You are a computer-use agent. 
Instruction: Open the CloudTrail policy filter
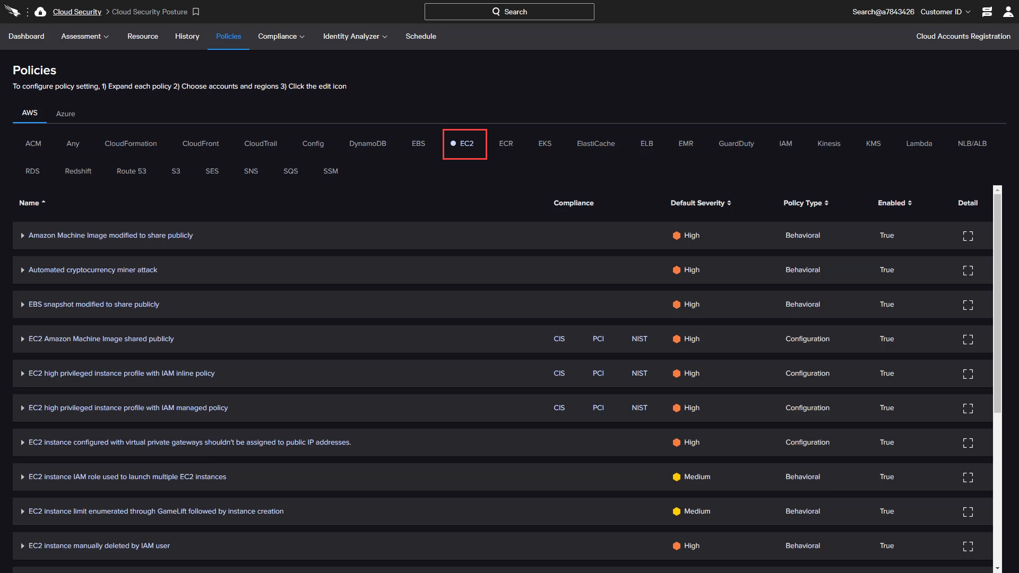[261, 143]
